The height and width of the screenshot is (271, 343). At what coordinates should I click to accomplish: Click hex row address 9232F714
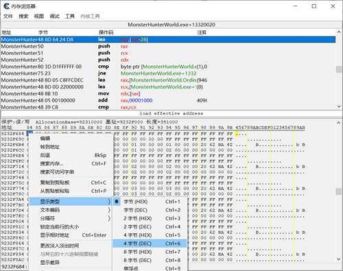(12, 167)
